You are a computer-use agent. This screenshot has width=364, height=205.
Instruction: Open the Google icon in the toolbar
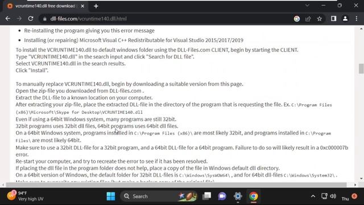[x=297, y=19]
